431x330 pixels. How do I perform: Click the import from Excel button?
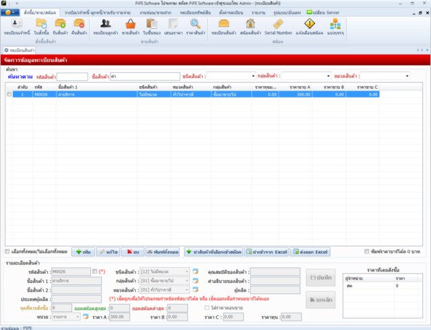click(267, 252)
